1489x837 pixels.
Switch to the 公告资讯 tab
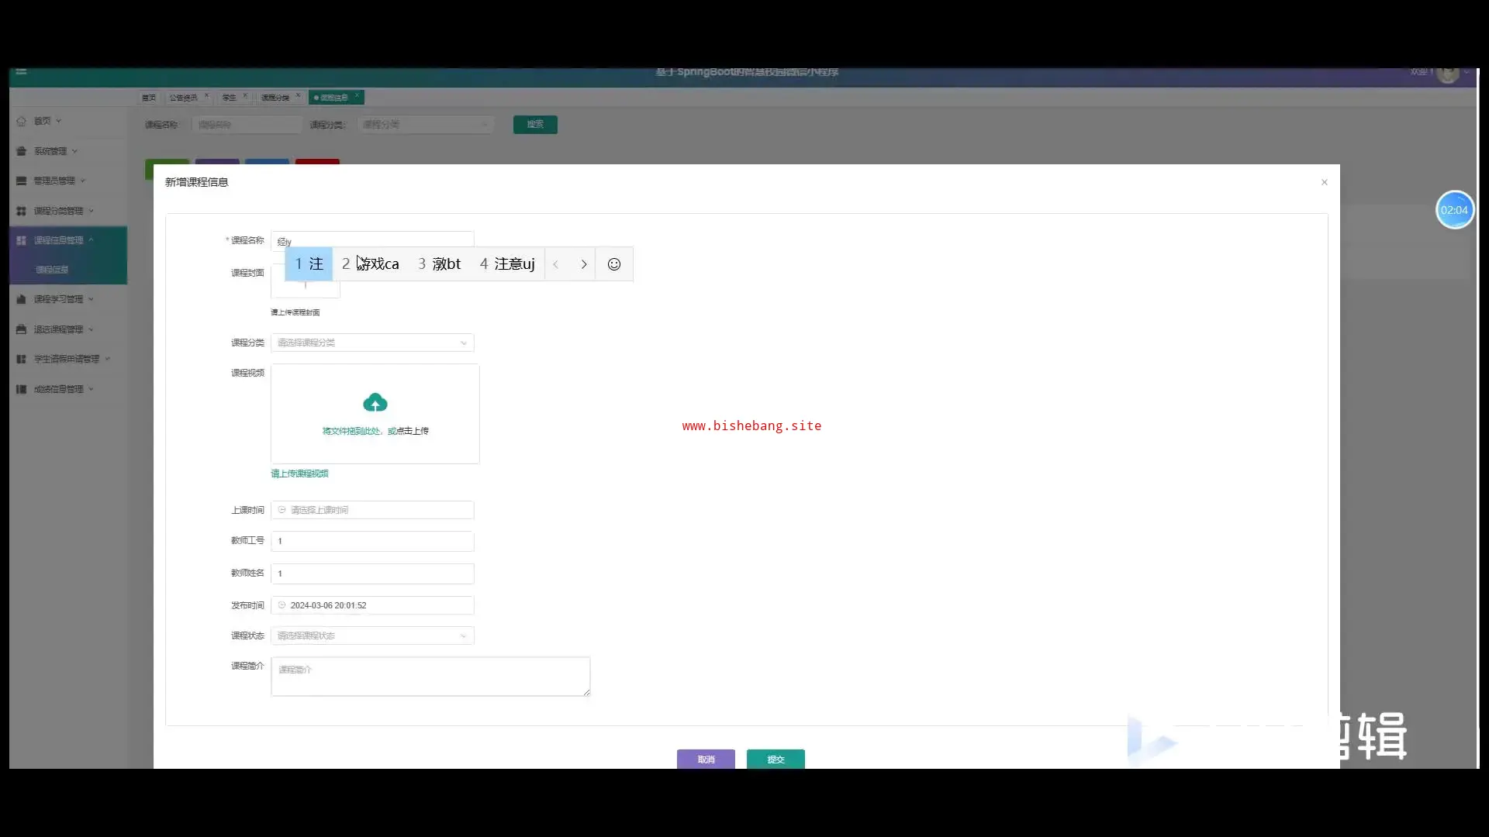(x=183, y=98)
